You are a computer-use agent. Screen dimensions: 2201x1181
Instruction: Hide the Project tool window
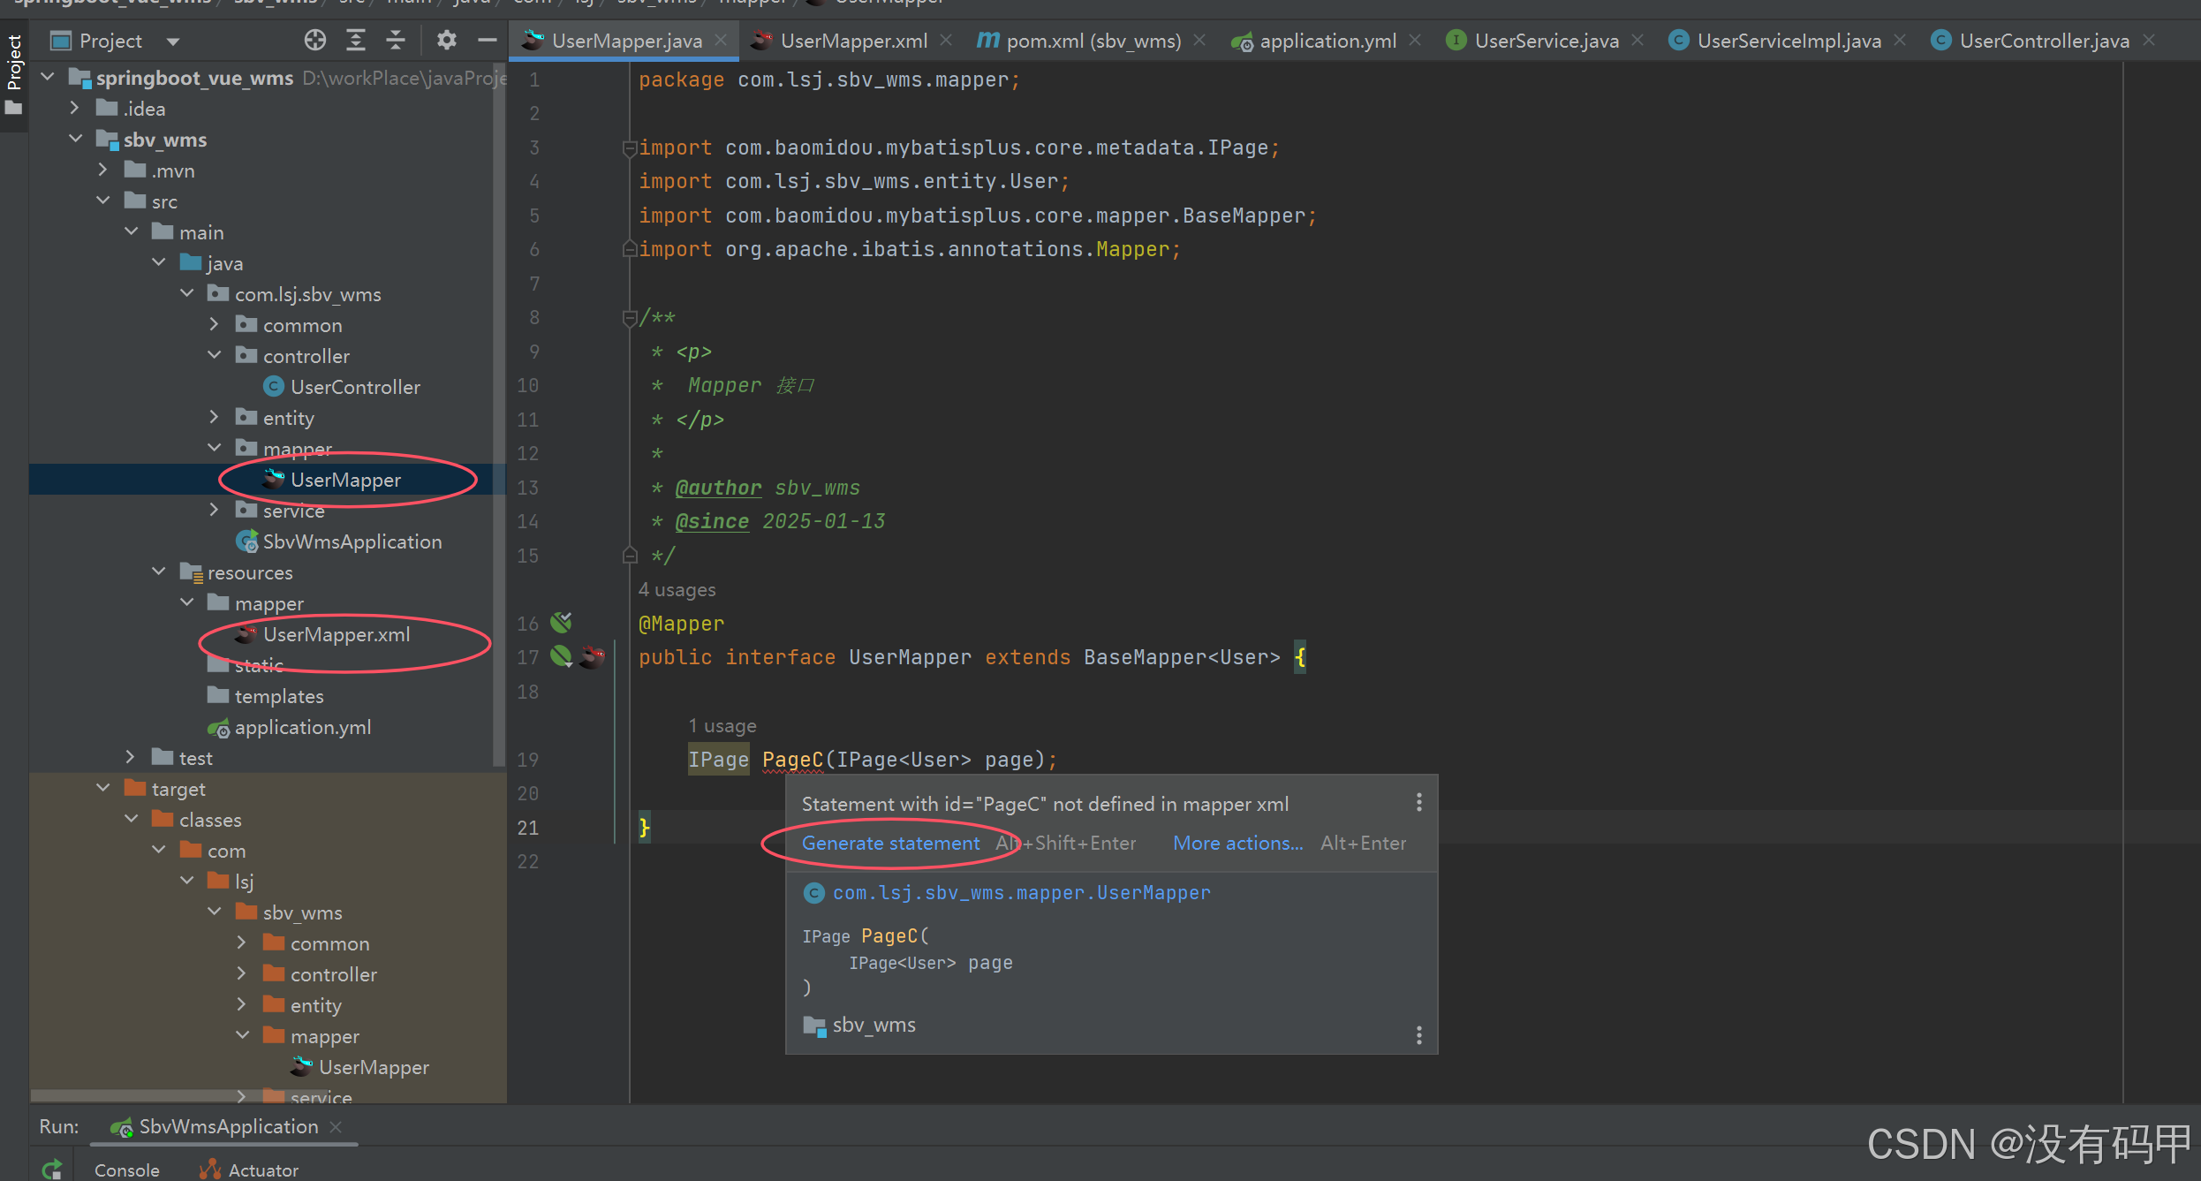[x=487, y=40]
